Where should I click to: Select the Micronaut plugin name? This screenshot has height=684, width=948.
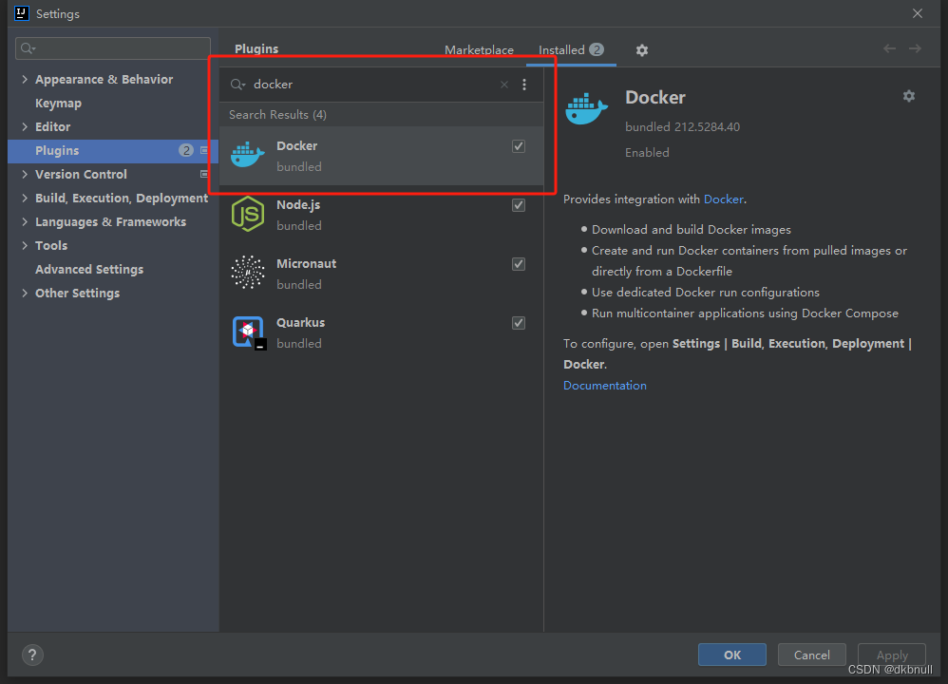coord(306,264)
